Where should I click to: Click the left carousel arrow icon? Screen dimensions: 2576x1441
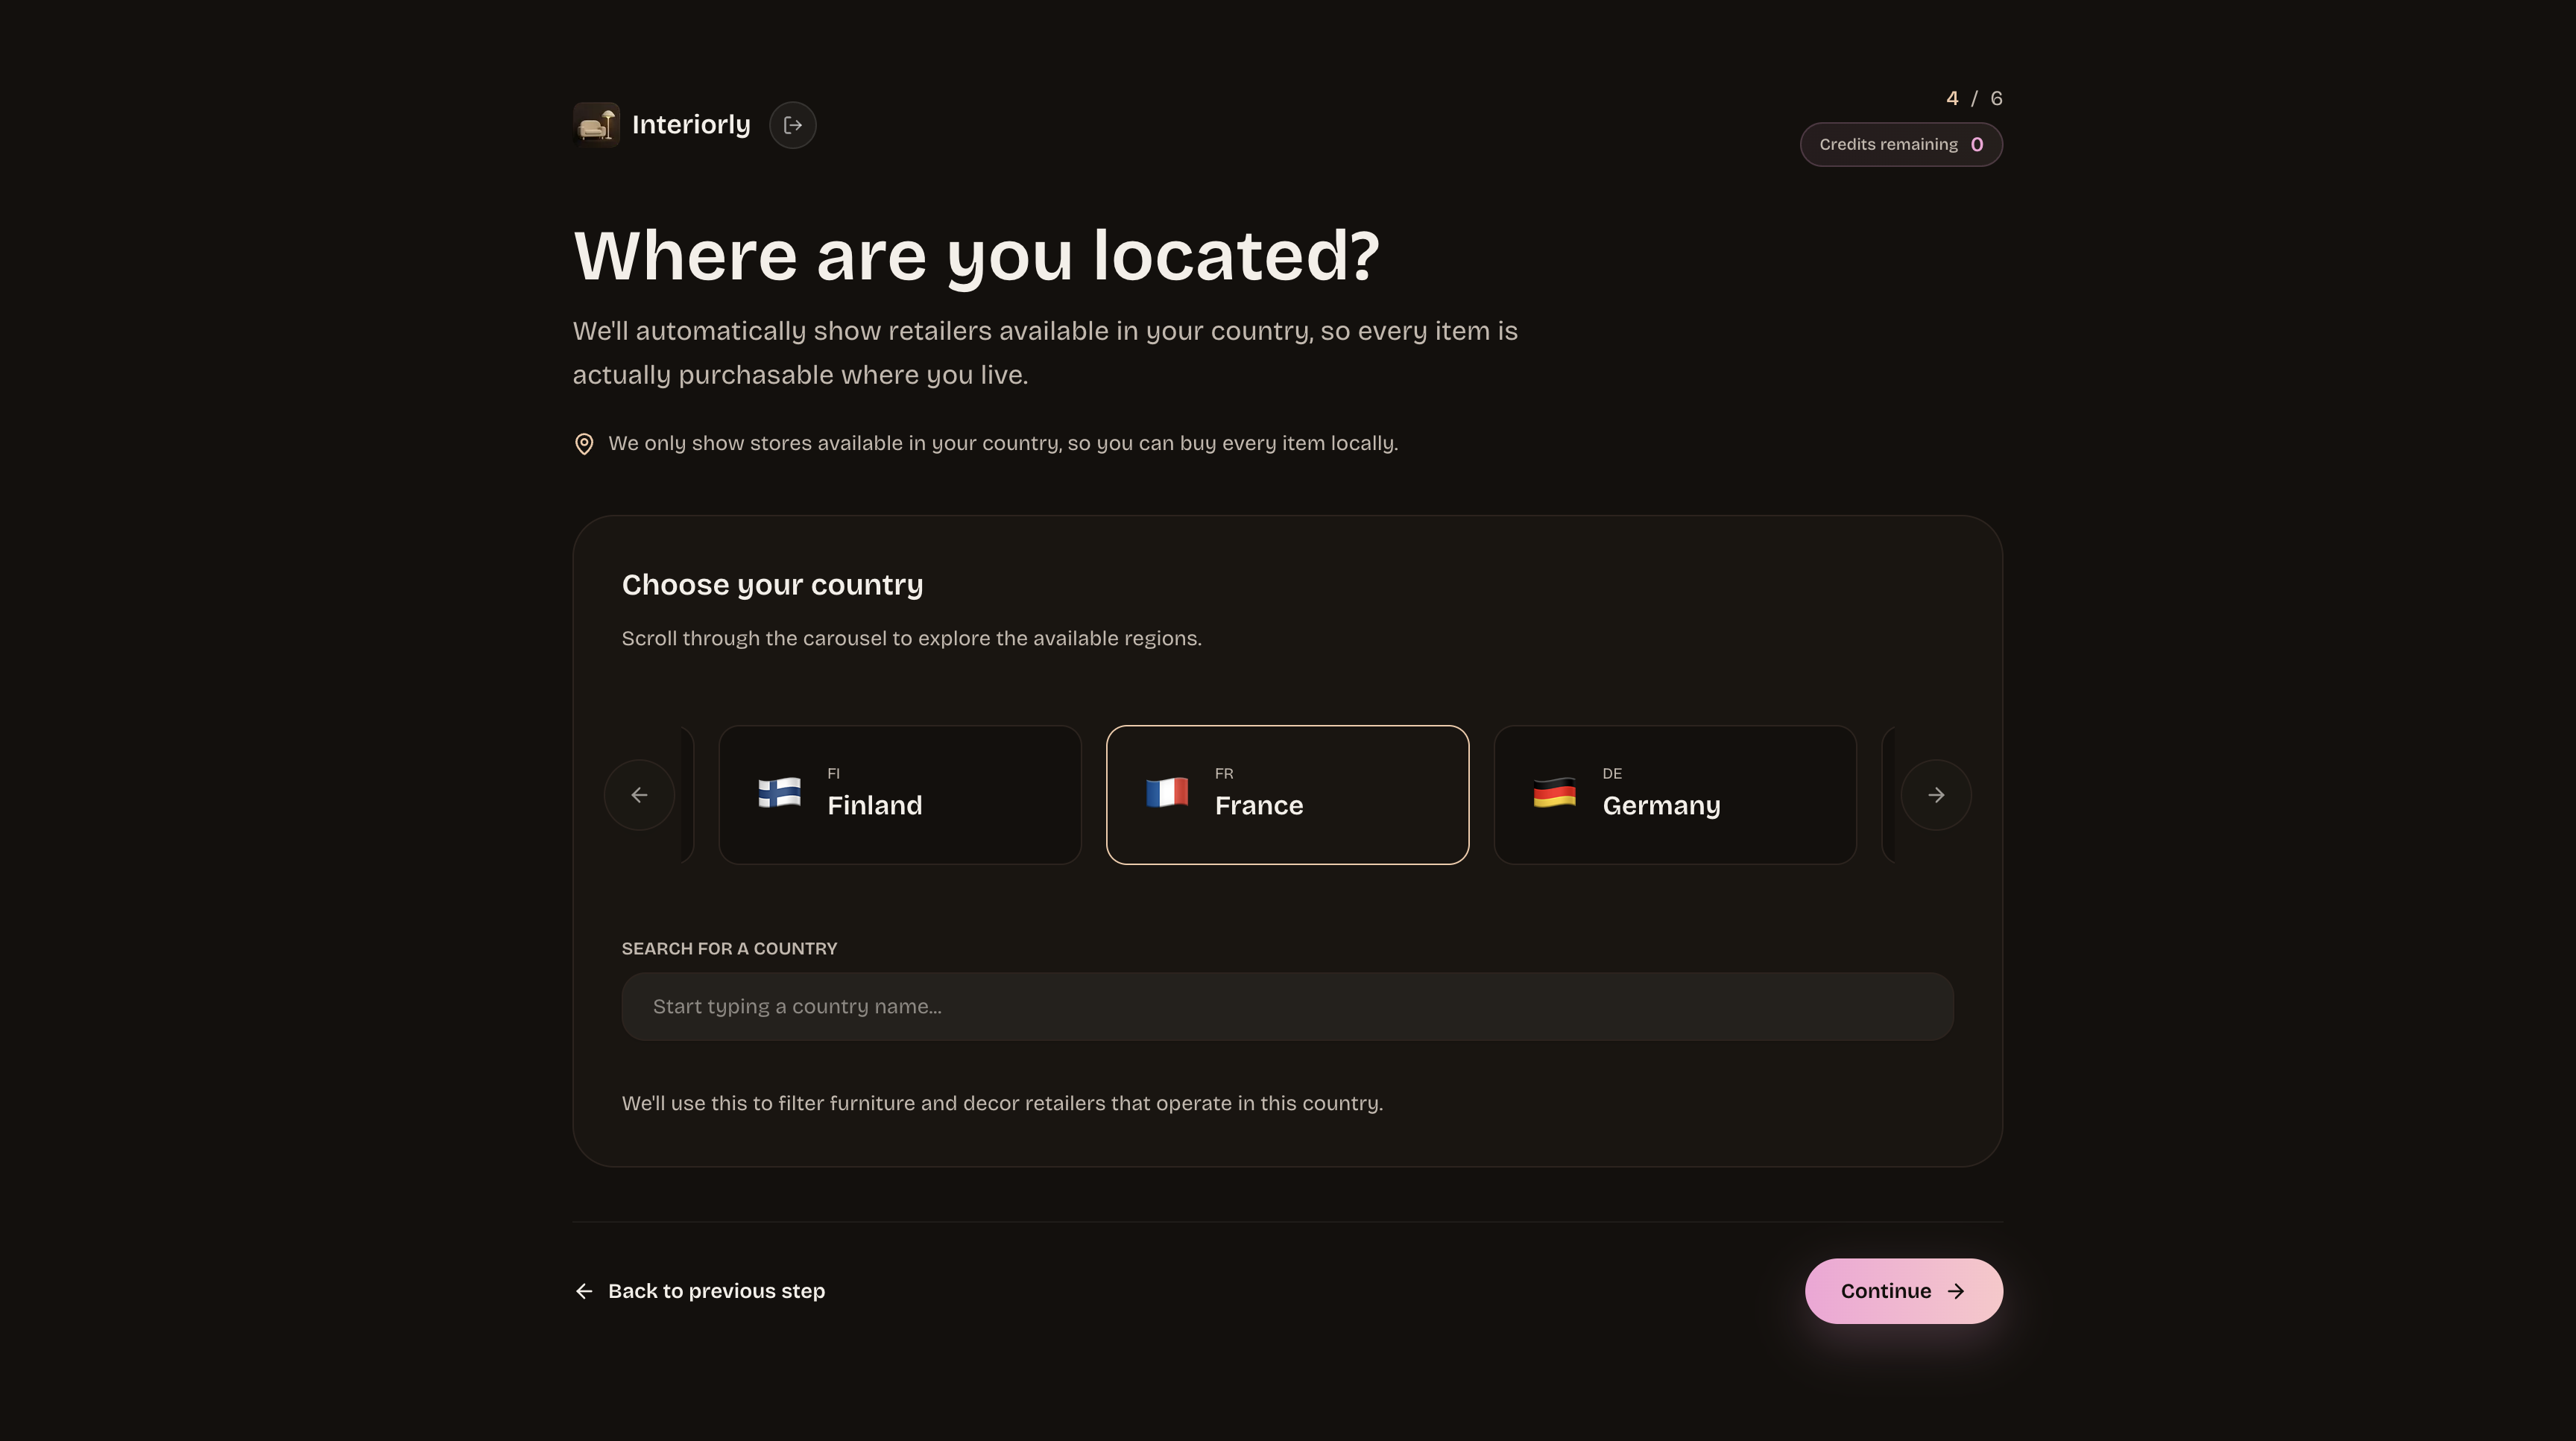pyautogui.click(x=639, y=794)
